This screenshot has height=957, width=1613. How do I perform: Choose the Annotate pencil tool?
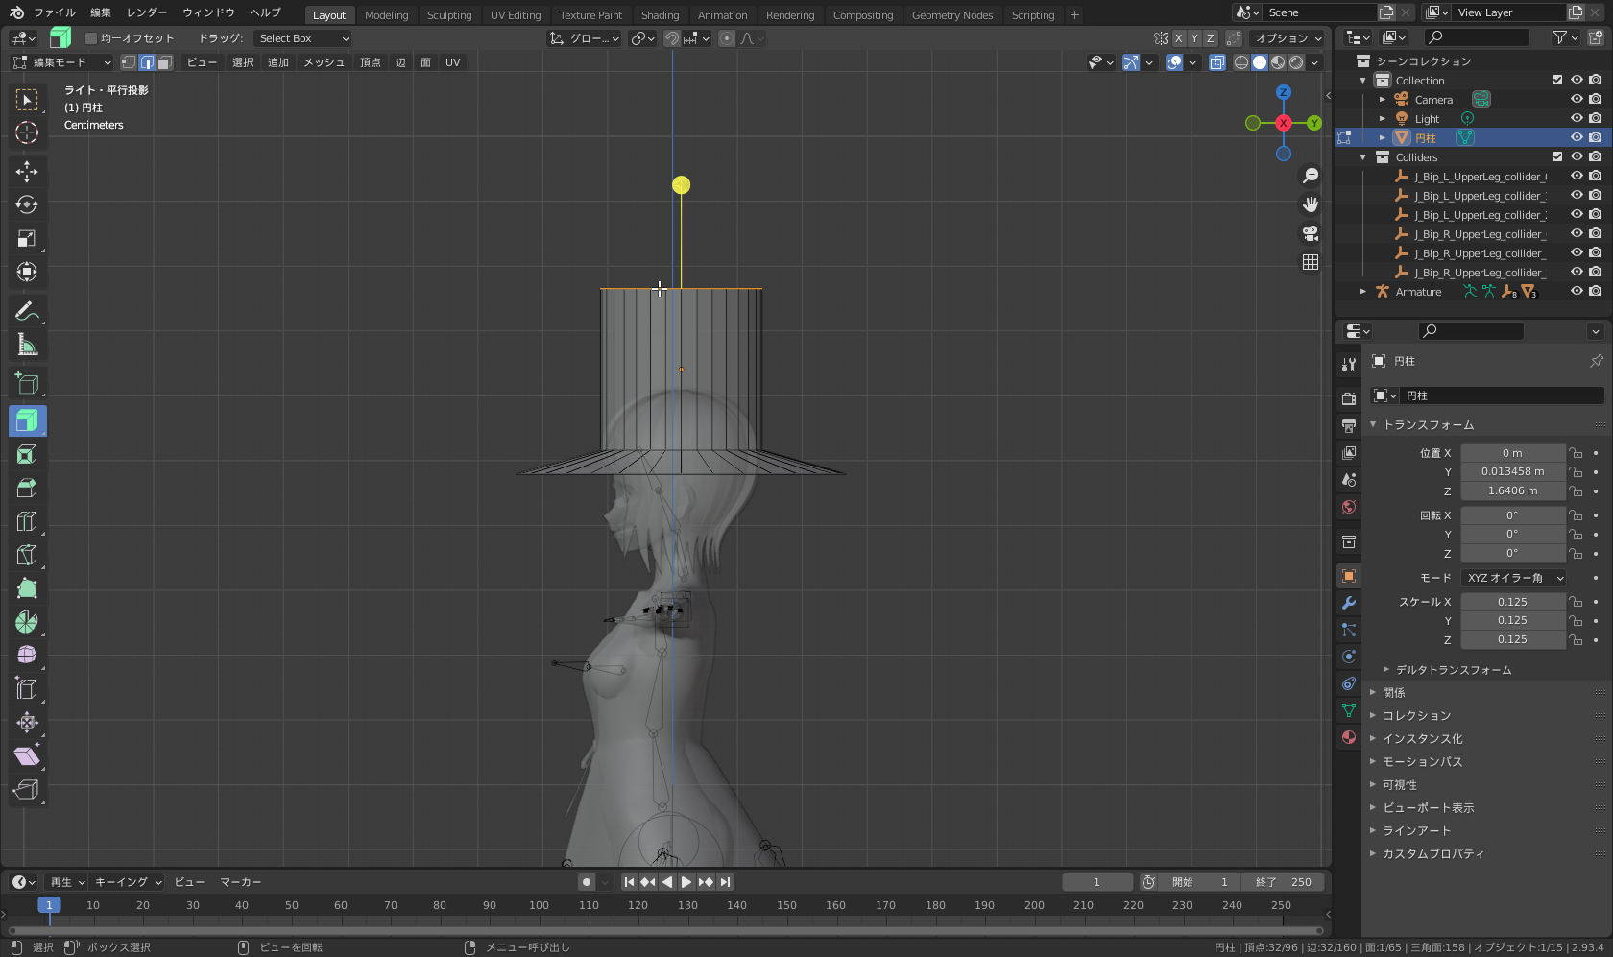(x=27, y=311)
